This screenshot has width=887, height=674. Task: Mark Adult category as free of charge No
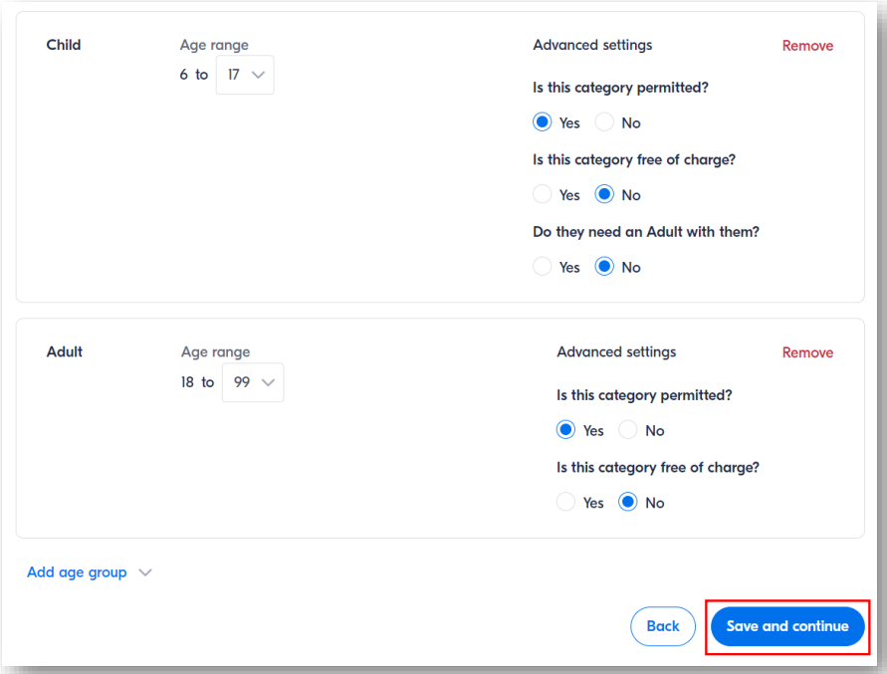coord(628,503)
